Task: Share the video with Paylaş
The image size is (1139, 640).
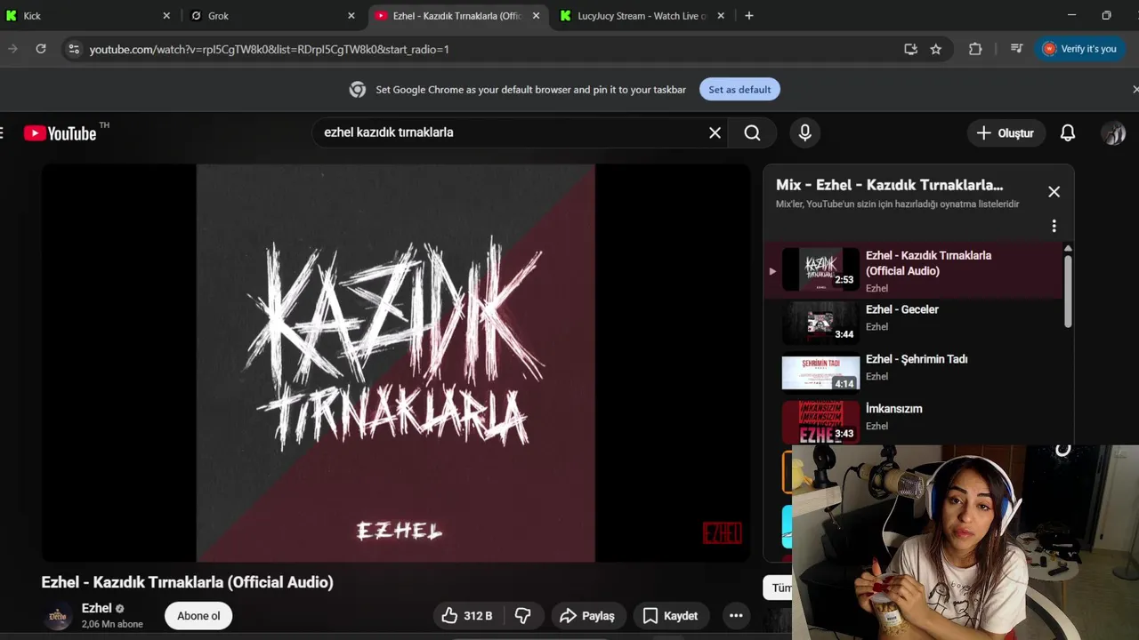Action: click(586, 616)
